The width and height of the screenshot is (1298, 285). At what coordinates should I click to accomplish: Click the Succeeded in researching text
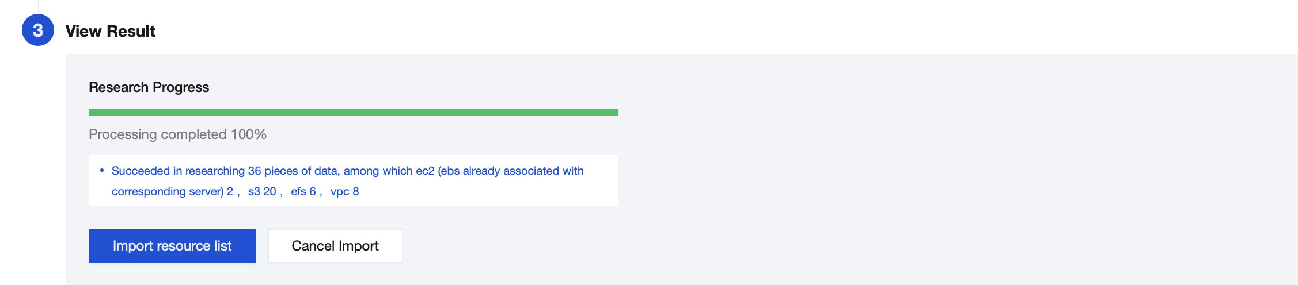coord(178,171)
